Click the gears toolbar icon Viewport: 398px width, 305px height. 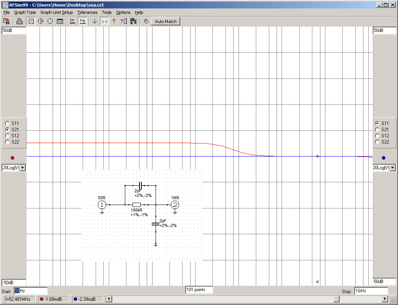pos(133,22)
